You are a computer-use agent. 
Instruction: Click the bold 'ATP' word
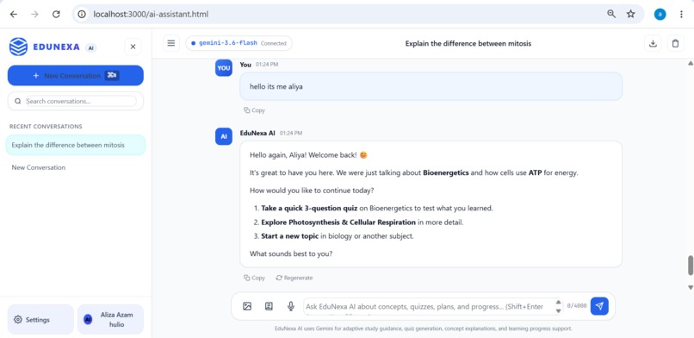pos(535,172)
